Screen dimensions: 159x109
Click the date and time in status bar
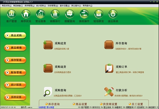[8, 107]
